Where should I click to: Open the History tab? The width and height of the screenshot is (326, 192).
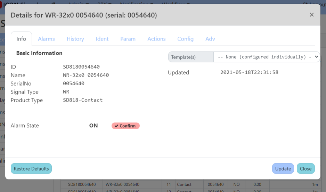click(x=75, y=39)
